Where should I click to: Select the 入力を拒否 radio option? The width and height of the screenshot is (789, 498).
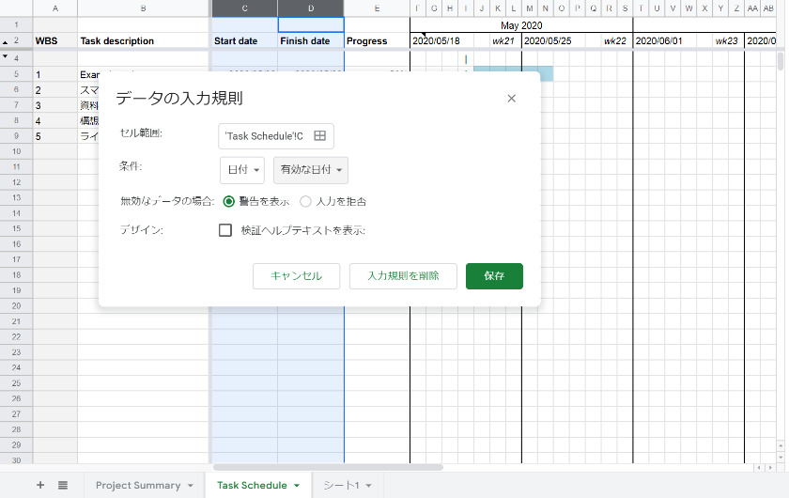pyautogui.click(x=305, y=201)
